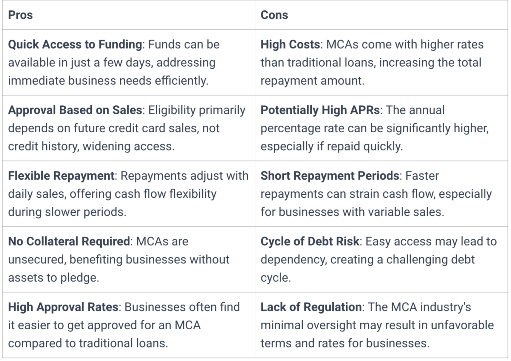Click the Pros column header

click(20, 15)
